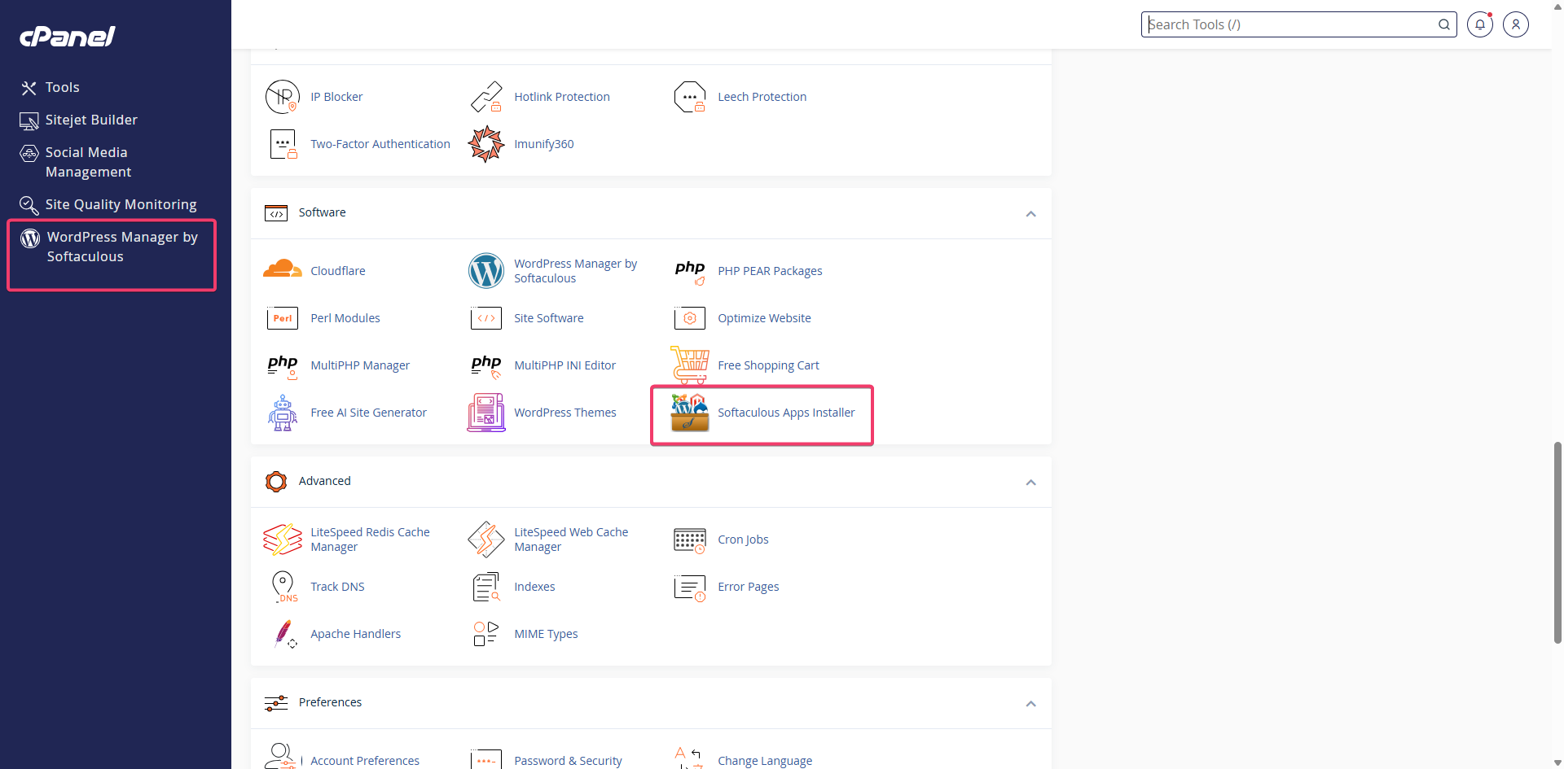Click the scrollbar down arrow
Image resolution: width=1564 pixels, height=769 pixels.
click(1557, 762)
